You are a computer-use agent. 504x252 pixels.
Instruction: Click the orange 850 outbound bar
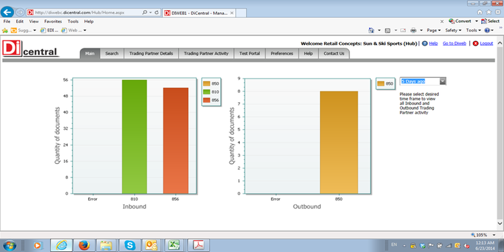click(339, 142)
